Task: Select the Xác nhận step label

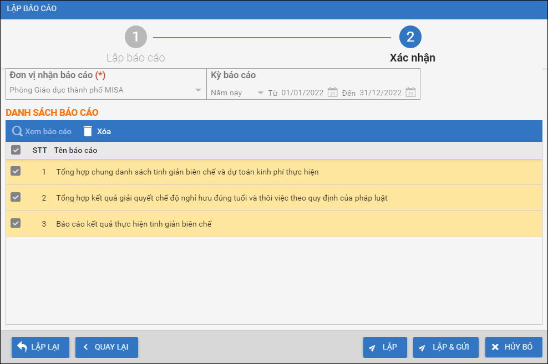Action: point(412,58)
